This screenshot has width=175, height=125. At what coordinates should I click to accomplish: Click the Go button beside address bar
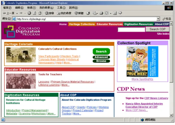167,19
